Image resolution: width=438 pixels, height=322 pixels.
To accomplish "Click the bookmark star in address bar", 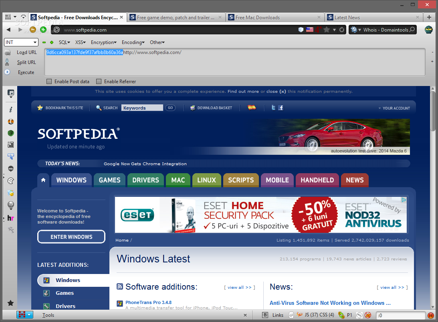I will point(326,30).
